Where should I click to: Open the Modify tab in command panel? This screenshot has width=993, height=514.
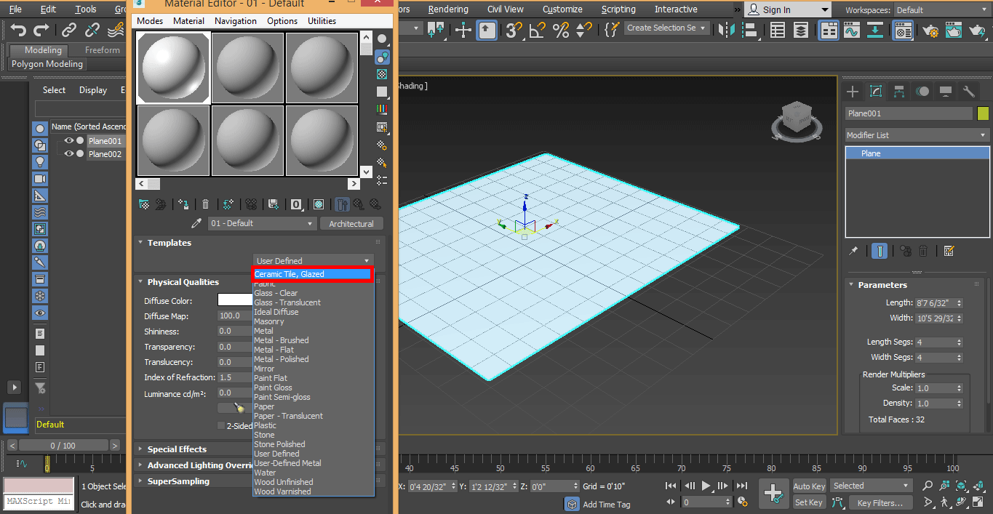(876, 92)
